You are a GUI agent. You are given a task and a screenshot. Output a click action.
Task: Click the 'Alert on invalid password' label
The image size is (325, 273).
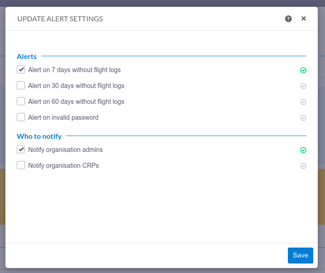click(63, 117)
